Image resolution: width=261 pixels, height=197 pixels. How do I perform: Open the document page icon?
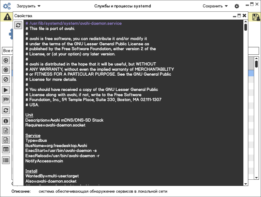coord(6,130)
